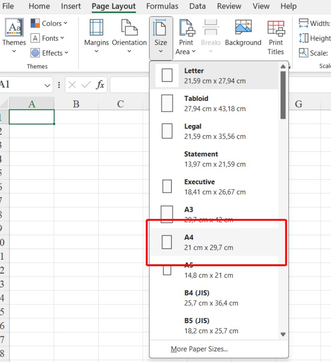Screen dimensions: 331x362
Task: Expand the theme Fonts dropdown
Action: [x=48, y=38]
